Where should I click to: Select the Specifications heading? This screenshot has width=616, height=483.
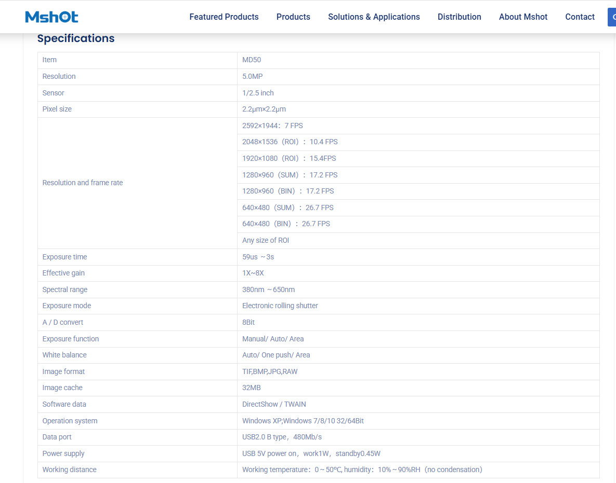click(x=76, y=38)
